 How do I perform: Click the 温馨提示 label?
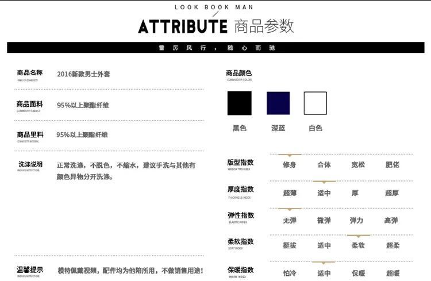[x=30, y=270]
